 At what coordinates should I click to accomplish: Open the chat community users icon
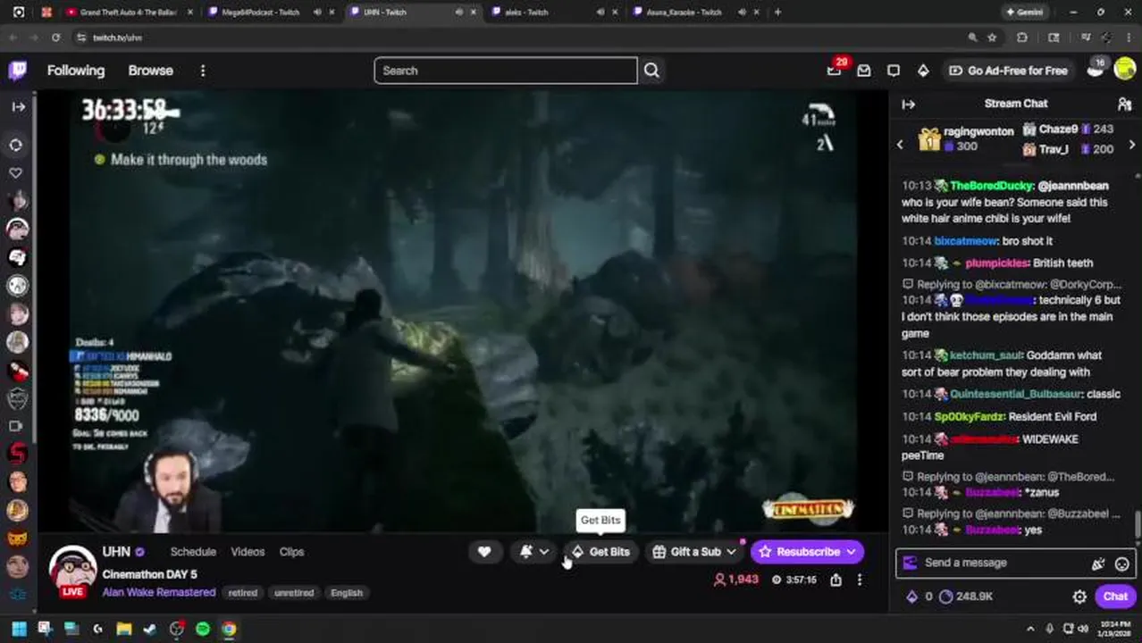pos(1124,104)
